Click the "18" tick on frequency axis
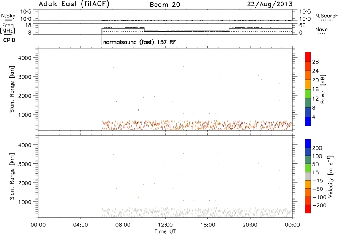Image resolution: width=338 pixels, height=234 pixels. click(28, 25)
